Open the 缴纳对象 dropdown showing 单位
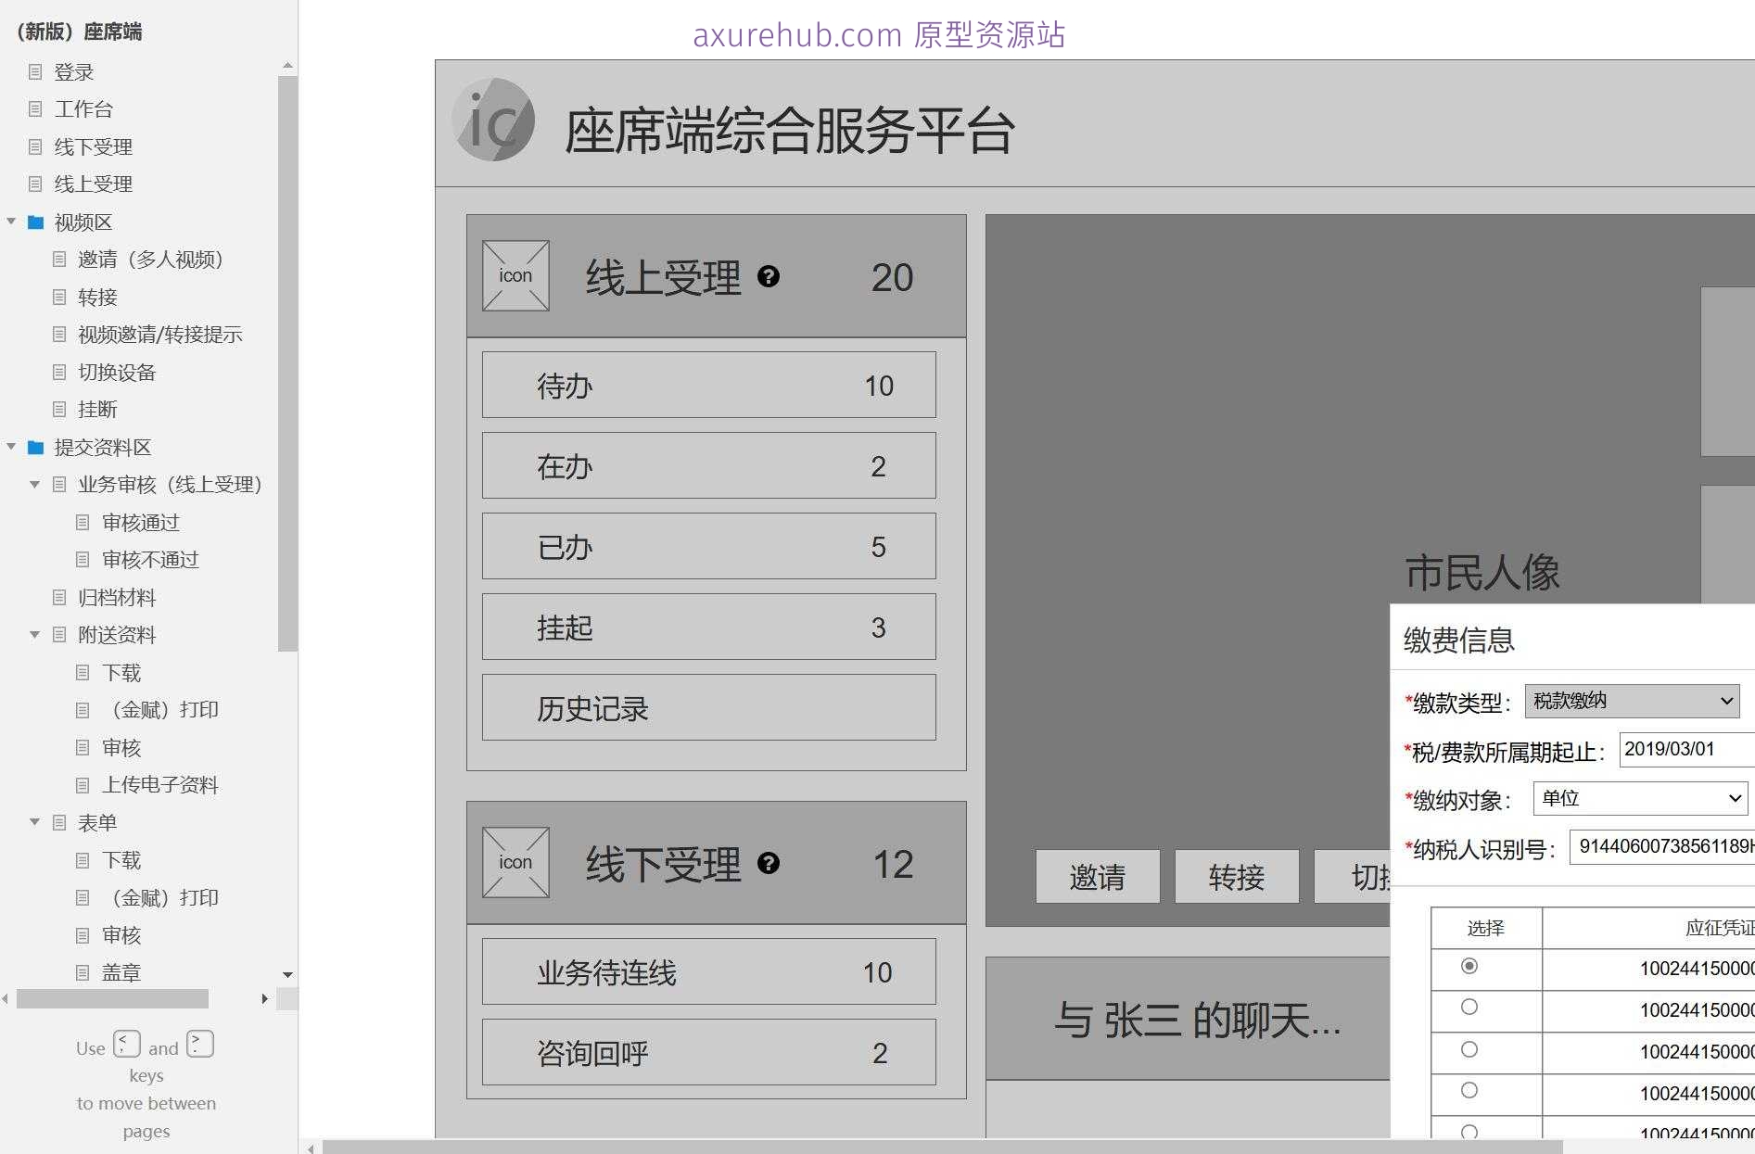The width and height of the screenshot is (1755, 1154). 1639,798
